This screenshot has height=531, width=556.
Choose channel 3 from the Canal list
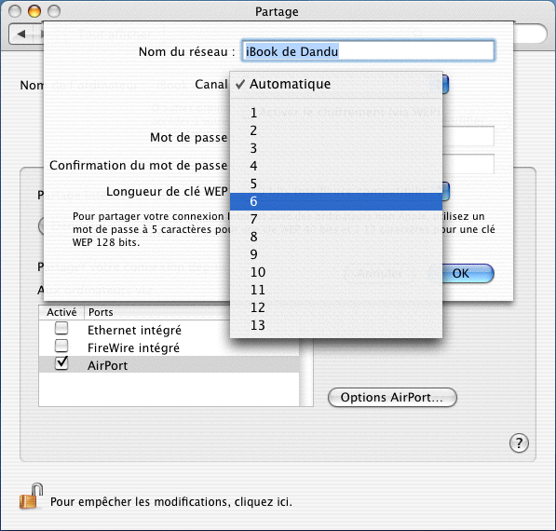pyautogui.click(x=336, y=148)
